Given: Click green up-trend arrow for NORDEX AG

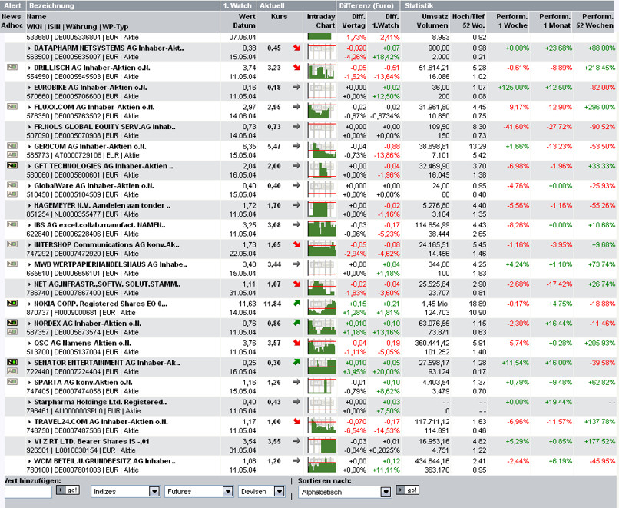Looking at the screenshot, I should click(296, 323).
